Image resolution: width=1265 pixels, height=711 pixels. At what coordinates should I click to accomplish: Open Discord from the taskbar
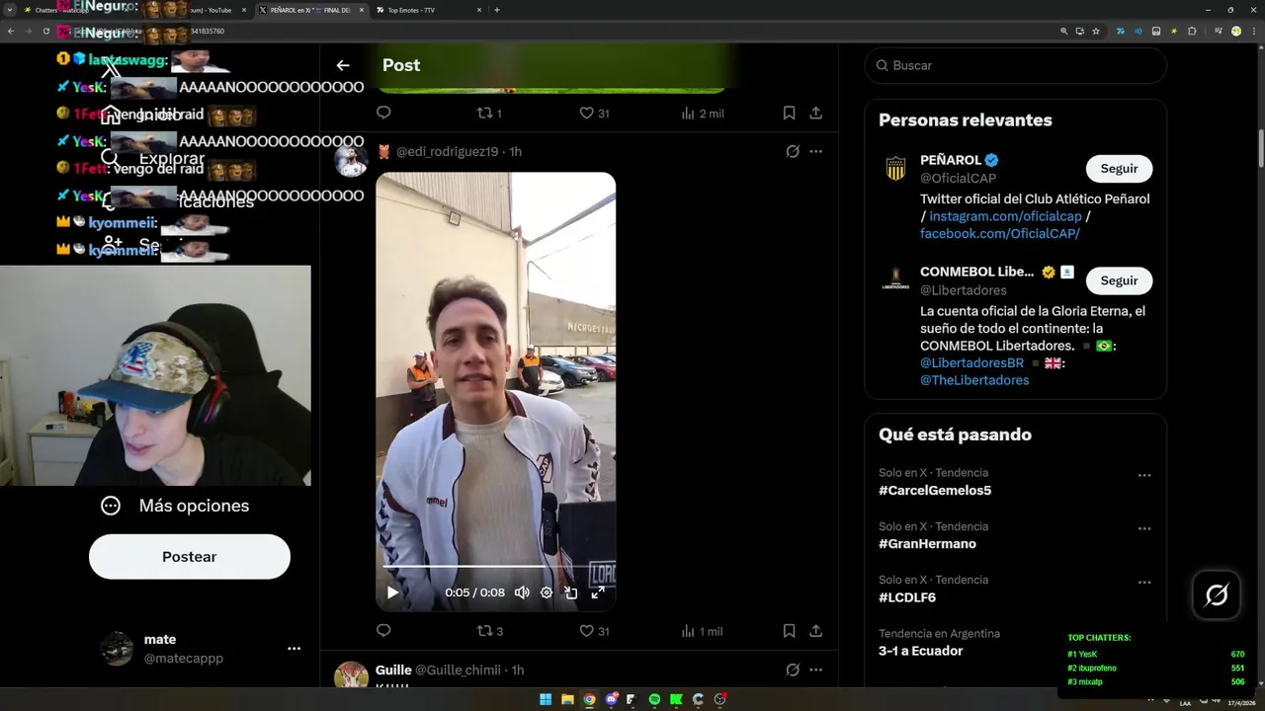[x=612, y=699]
